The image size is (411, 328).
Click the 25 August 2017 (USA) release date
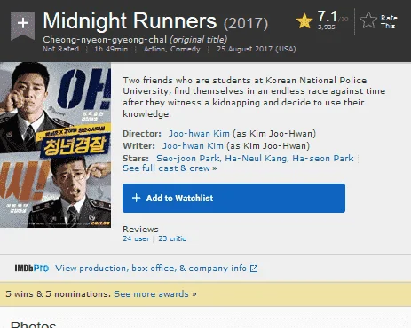257,49
